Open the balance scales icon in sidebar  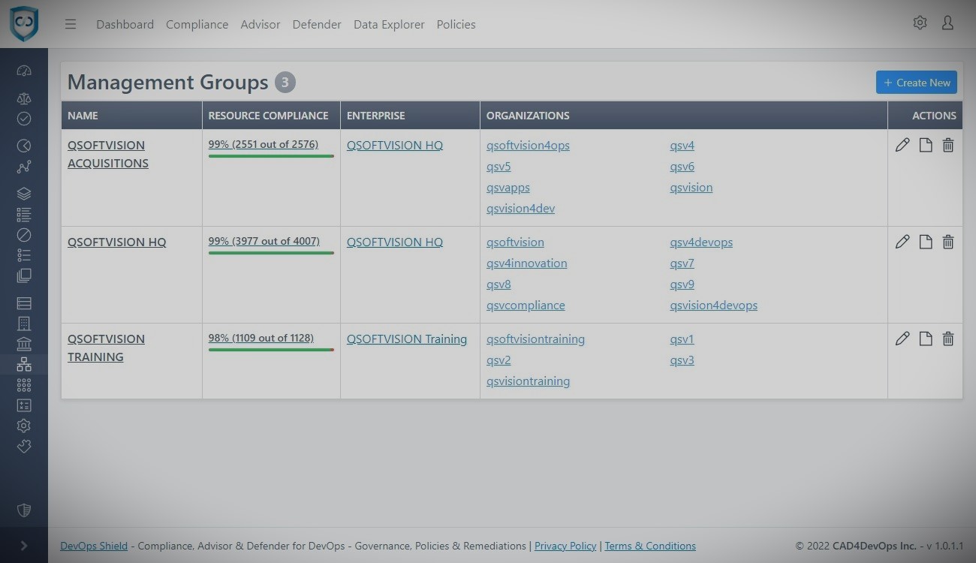point(24,98)
